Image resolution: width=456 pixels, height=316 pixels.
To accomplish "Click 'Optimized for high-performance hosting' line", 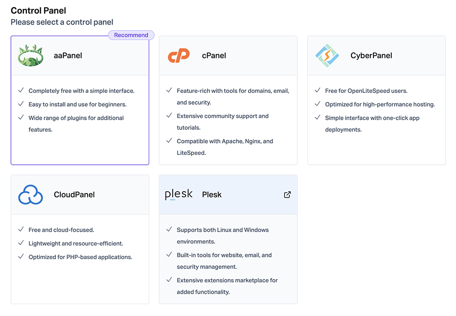I will (380, 104).
